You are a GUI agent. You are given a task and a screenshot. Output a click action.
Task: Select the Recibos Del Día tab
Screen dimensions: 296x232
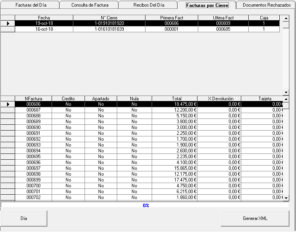tap(149, 5)
